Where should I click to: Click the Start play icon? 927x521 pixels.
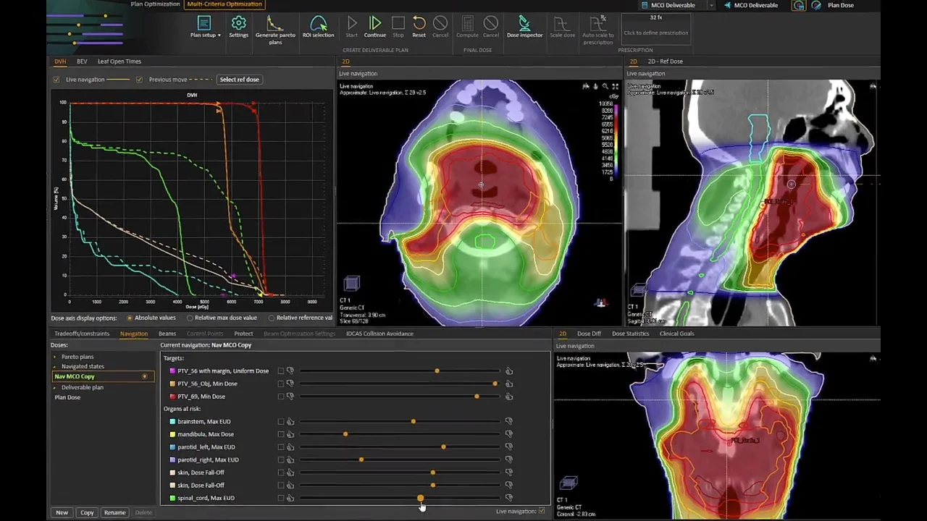[351, 24]
